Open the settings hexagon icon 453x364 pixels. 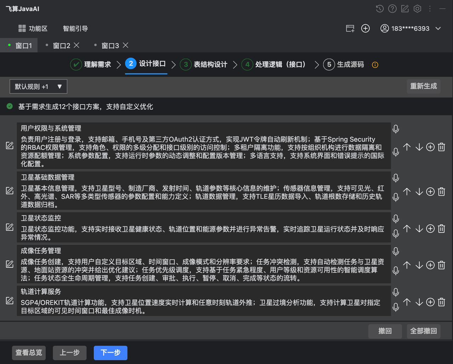pyautogui.click(x=418, y=9)
